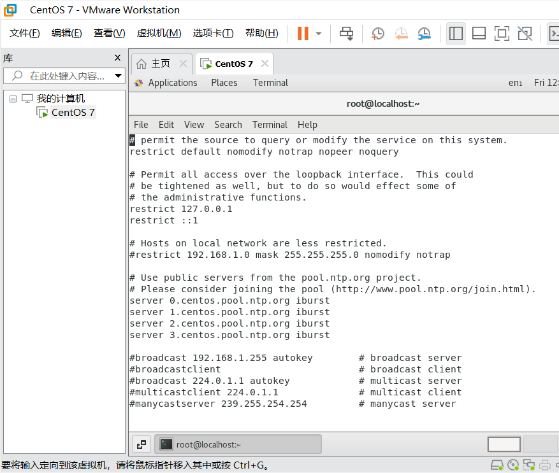The image size is (559, 473).
Task: Open the 文件(F) menu
Action: tap(25, 33)
